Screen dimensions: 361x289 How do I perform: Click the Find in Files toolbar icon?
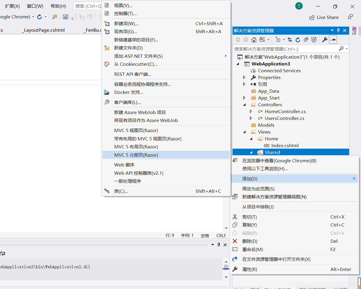point(55,17)
